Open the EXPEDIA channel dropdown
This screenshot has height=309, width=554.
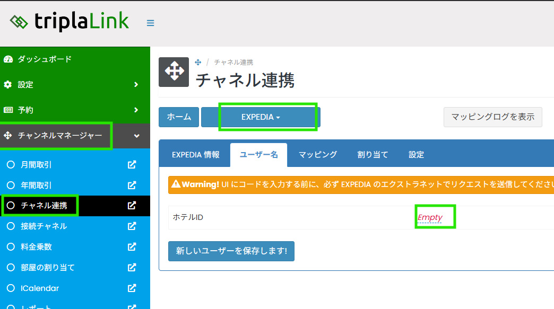tap(261, 117)
